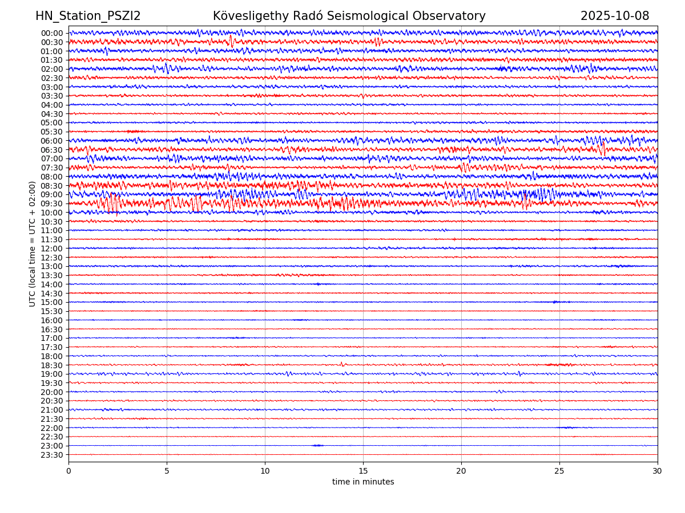This screenshot has height=513, width=685.
Task: Select the 21:00 trace row label
Action: coord(52,410)
